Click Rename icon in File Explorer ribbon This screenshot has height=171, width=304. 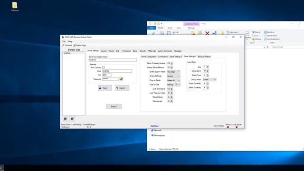pos(214,33)
